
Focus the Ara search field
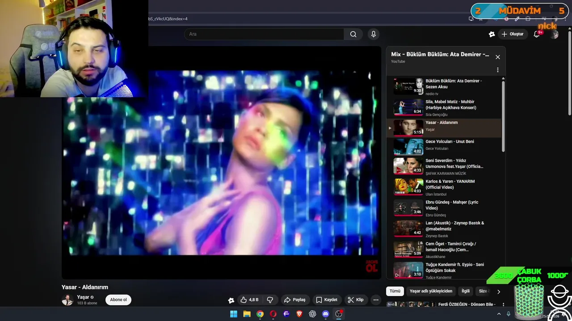(x=264, y=34)
